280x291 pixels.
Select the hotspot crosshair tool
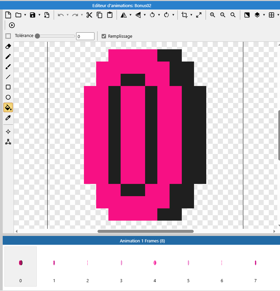tap(8, 132)
